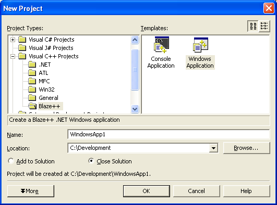277x205 pixels.
Task: Click the OK button
Action: click(x=147, y=191)
